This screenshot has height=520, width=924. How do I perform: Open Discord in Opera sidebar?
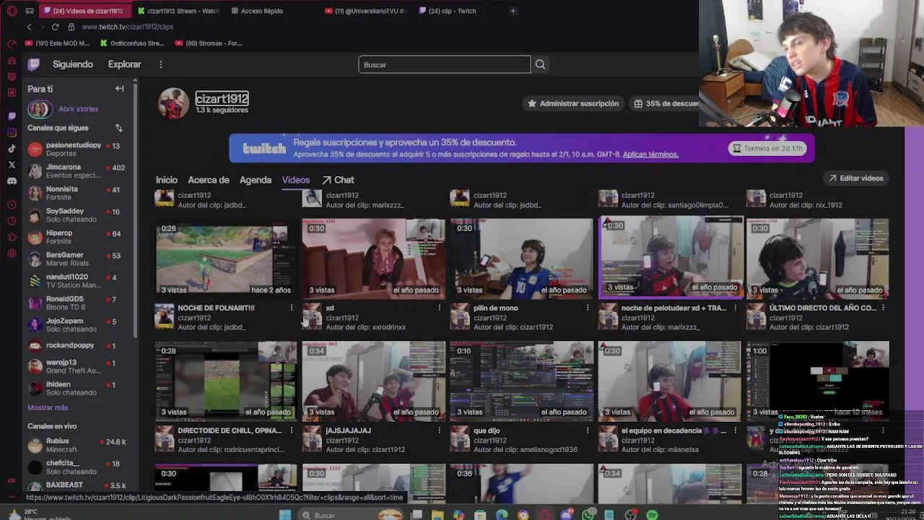pyautogui.click(x=12, y=181)
